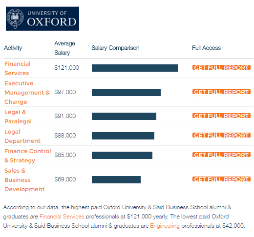Screen dimensions: 254x237
Task: Click Financial Services link in paragraph
Action: (x=62, y=217)
